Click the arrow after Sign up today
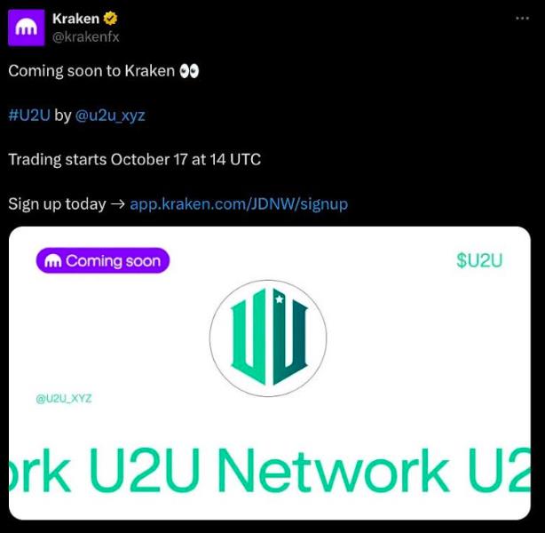 [117, 204]
